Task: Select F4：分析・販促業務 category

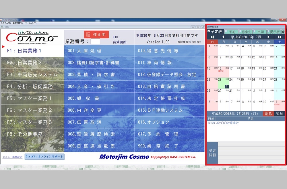Action: 33,86
